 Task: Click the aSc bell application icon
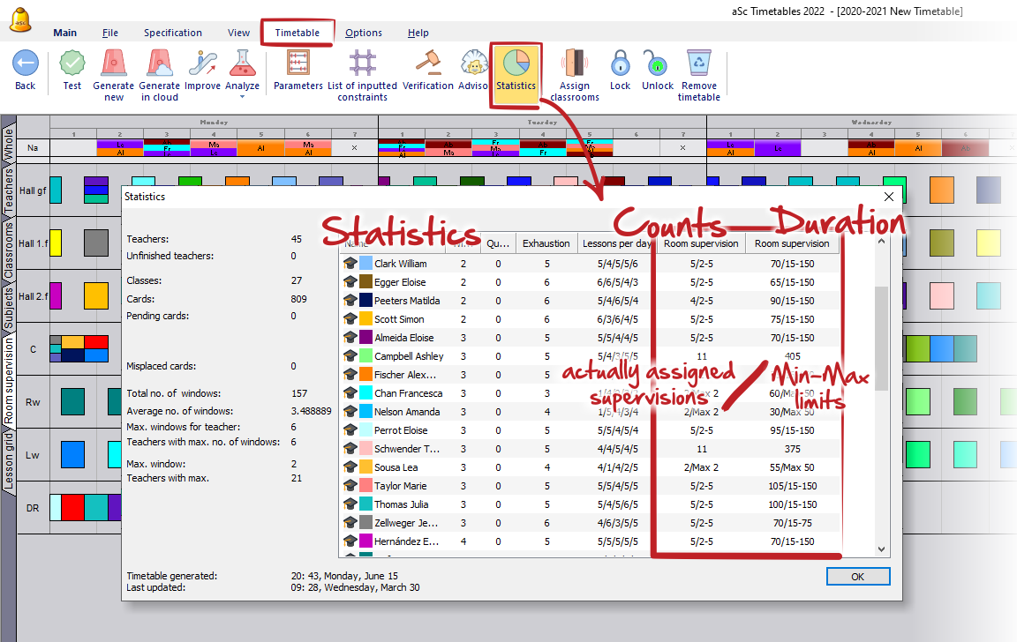(x=21, y=19)
